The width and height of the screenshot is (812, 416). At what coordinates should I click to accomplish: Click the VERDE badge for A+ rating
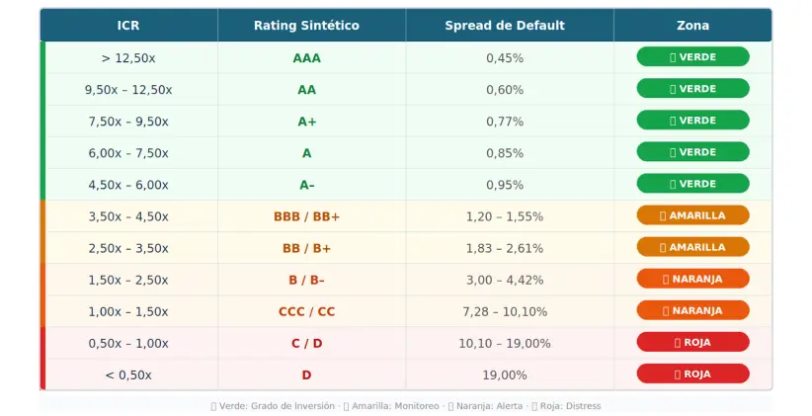(692, 121)
